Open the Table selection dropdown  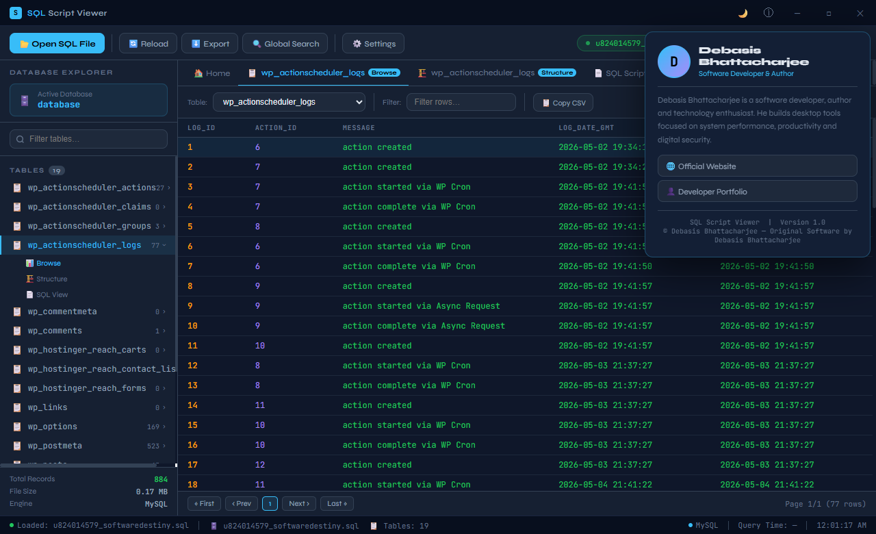(289, 102)
